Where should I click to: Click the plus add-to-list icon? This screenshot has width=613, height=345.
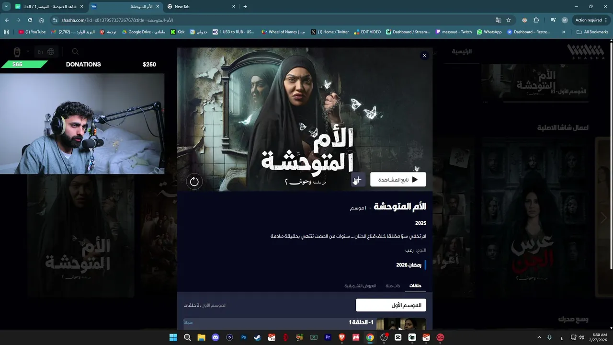coord(358,180)
